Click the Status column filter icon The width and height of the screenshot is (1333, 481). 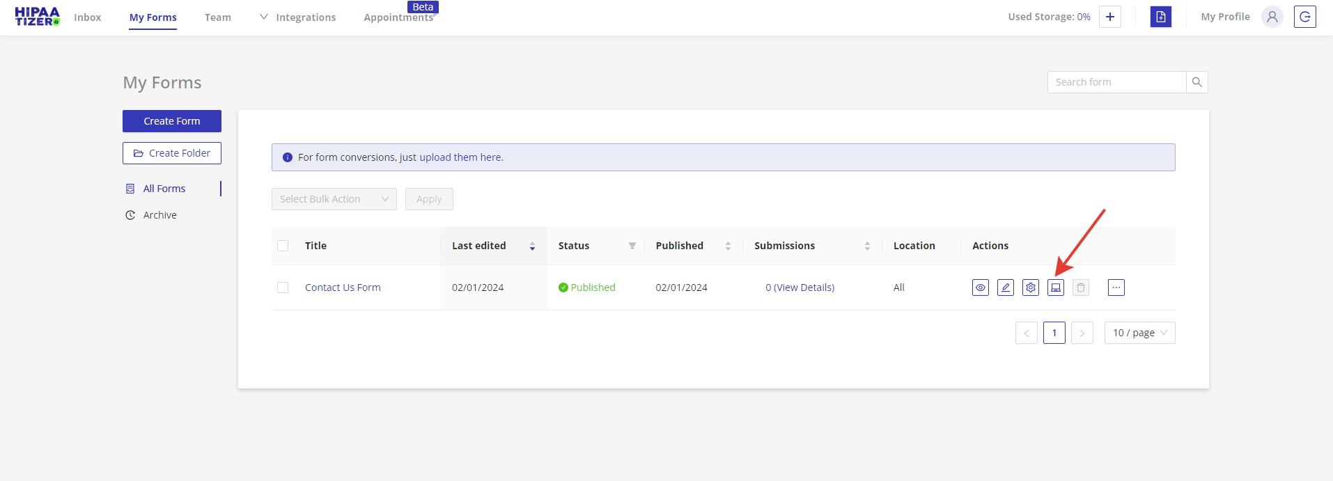click(x=632, y=246)
